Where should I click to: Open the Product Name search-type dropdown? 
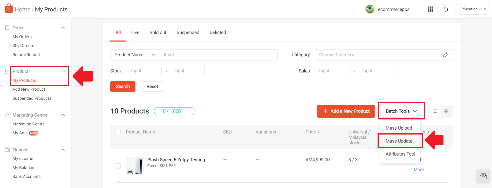[135, 55]
